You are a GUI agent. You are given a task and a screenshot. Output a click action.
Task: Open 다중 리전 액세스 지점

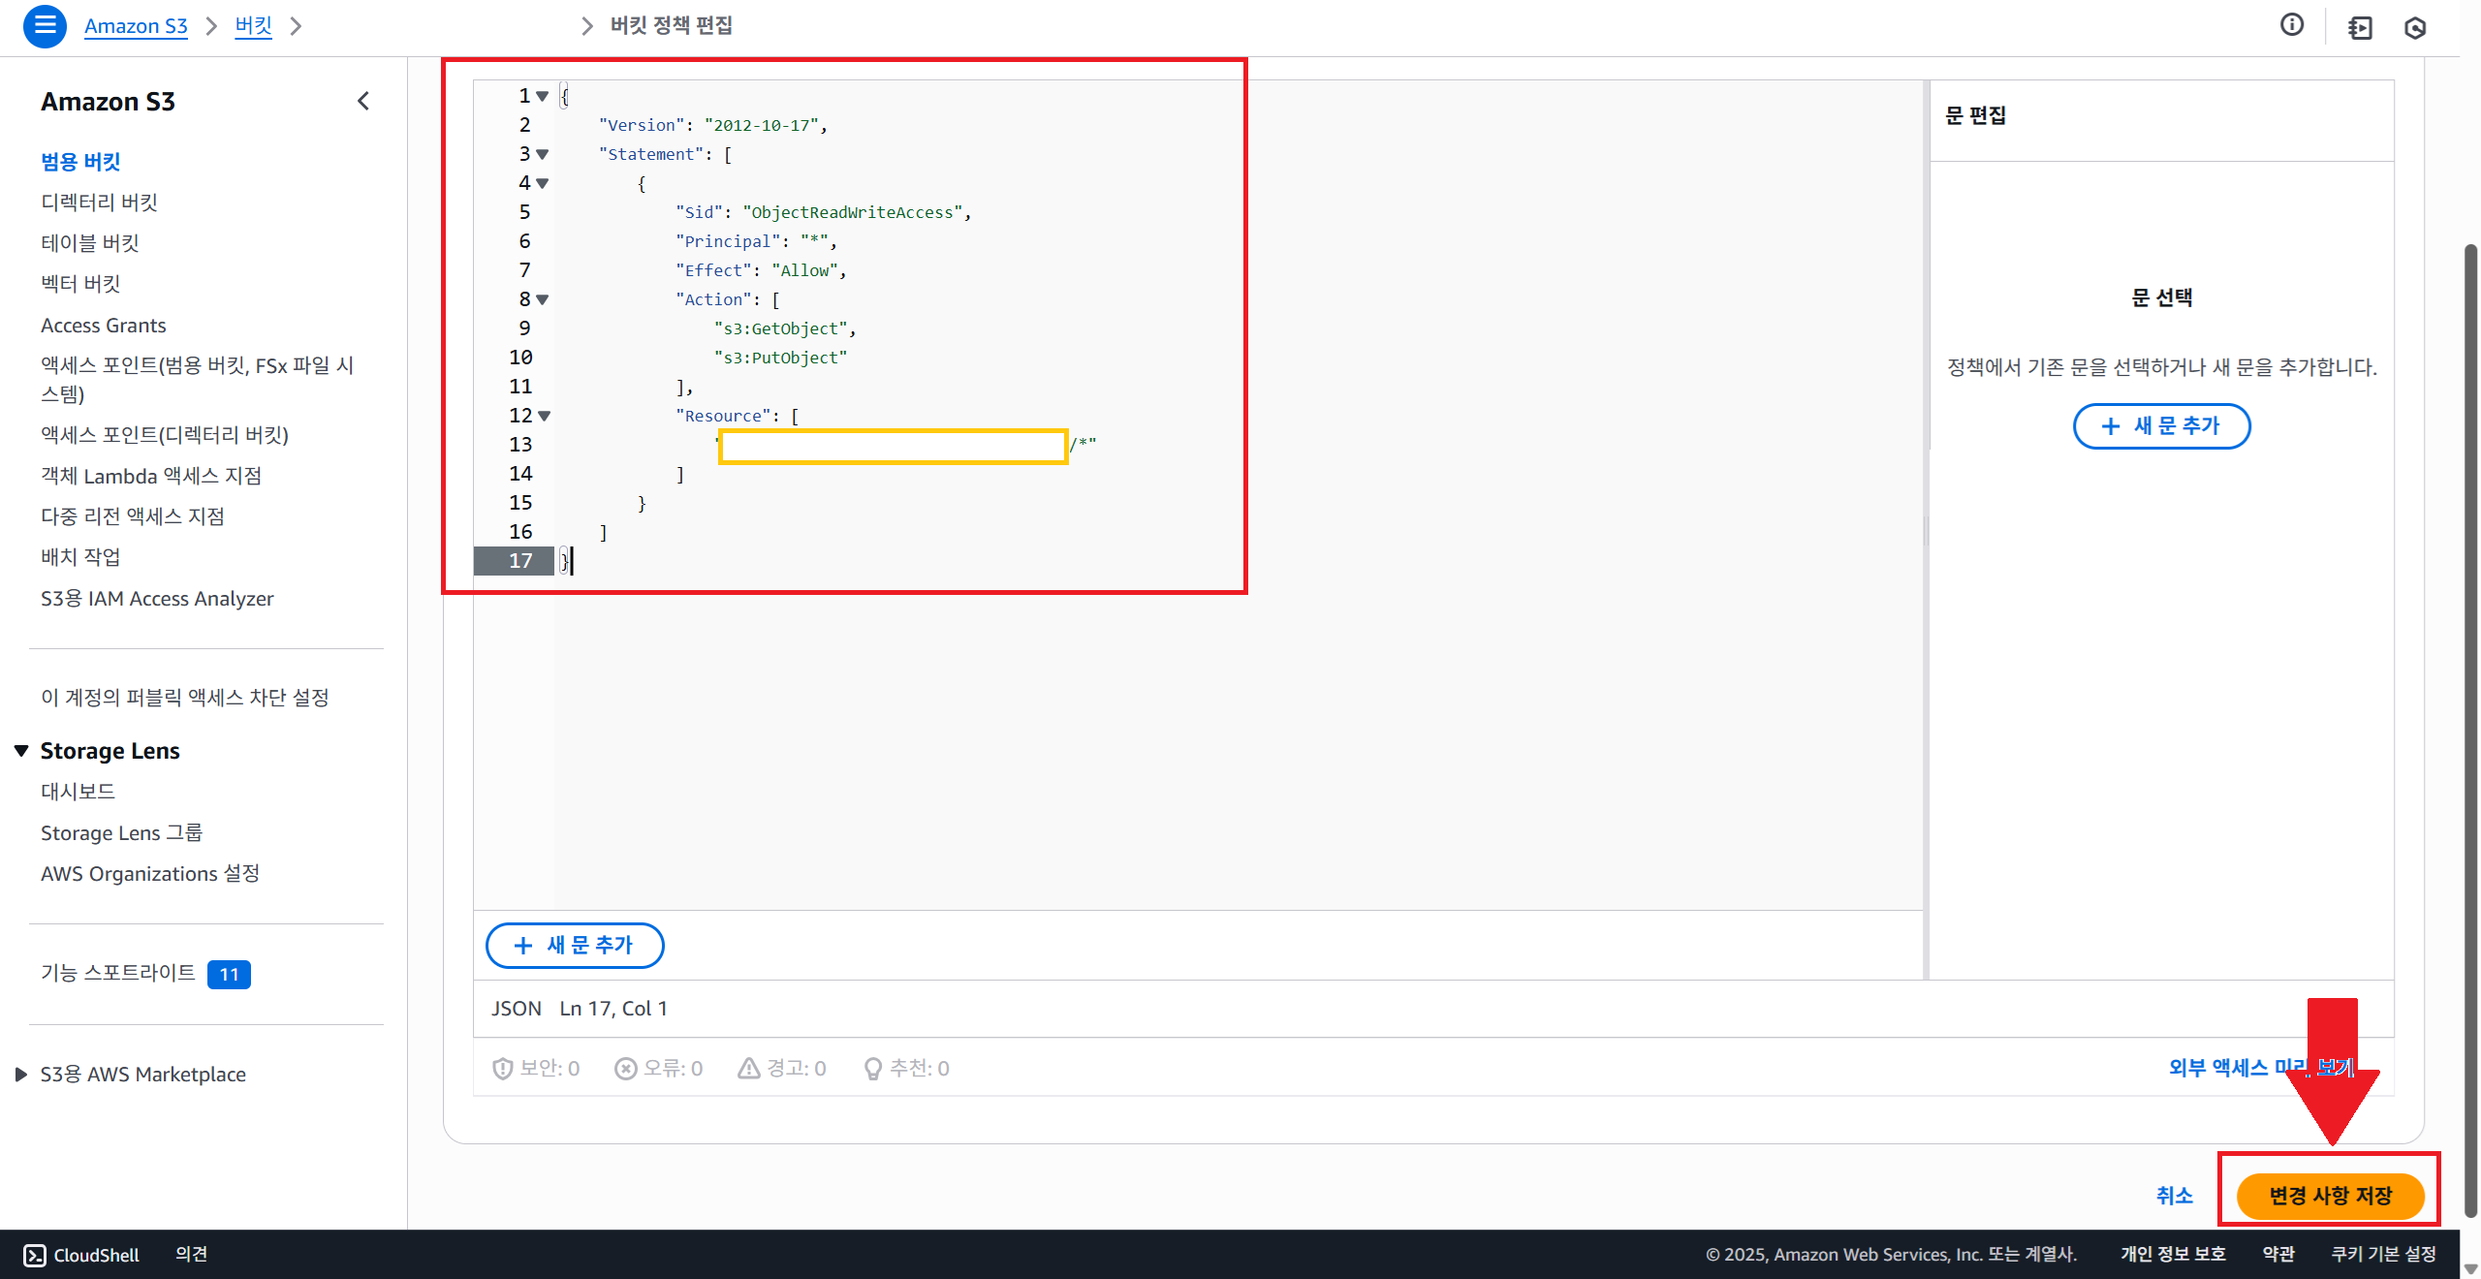133,516
